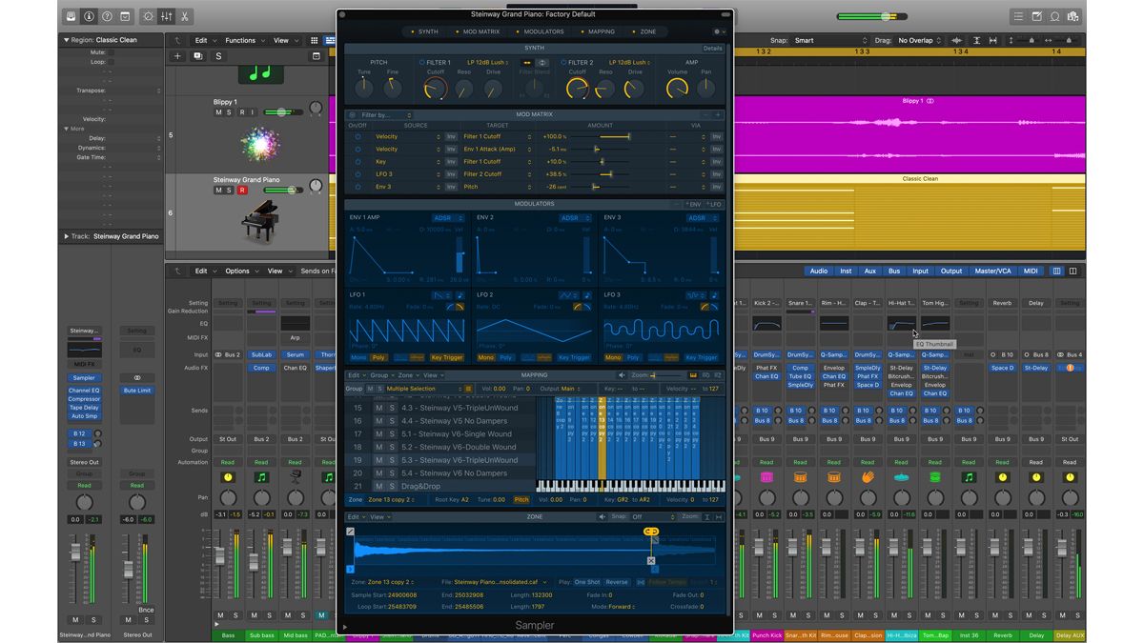
Task: Adjust the Blippy 1 track volume slider
Action: click(x=283, y=112)
